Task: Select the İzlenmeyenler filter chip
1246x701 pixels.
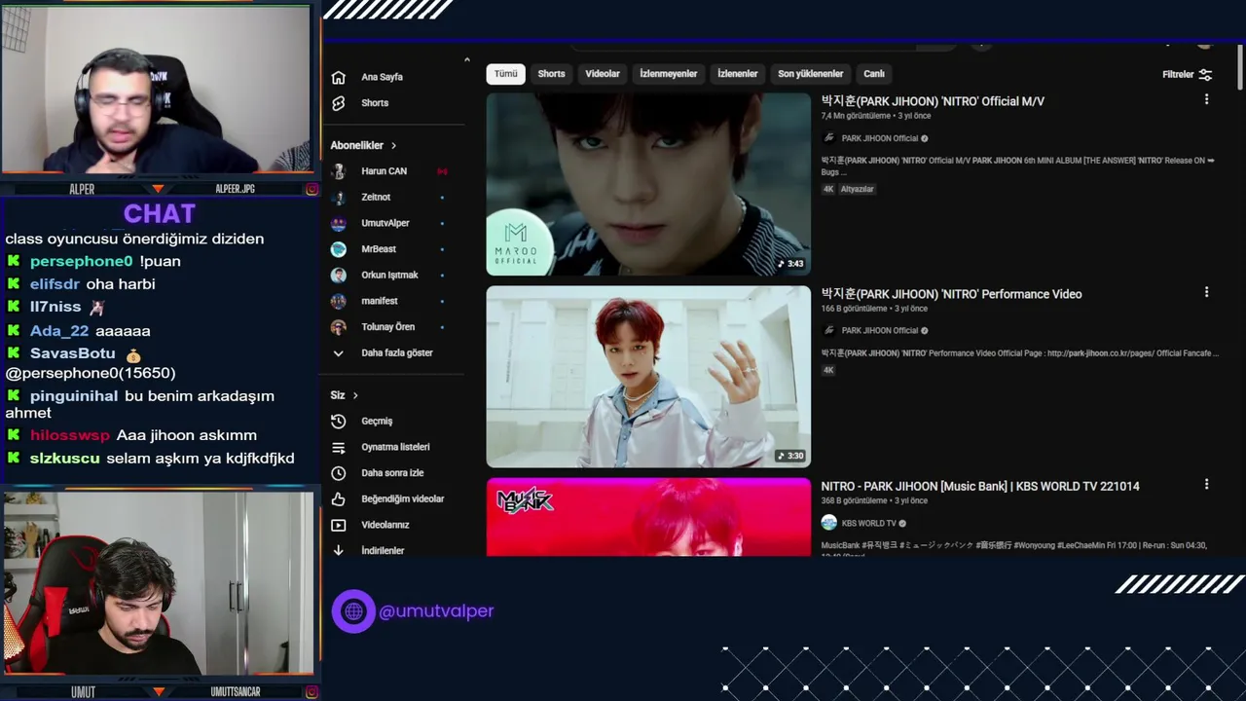Action: [669, 74]
